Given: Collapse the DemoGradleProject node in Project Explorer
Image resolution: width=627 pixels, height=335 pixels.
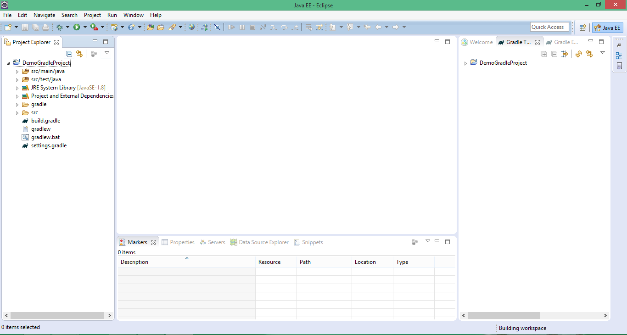Looking at the screenshot, I should [8, 63].
